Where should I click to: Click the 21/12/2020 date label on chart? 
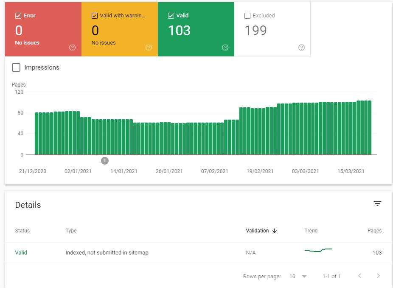(33, 171)
